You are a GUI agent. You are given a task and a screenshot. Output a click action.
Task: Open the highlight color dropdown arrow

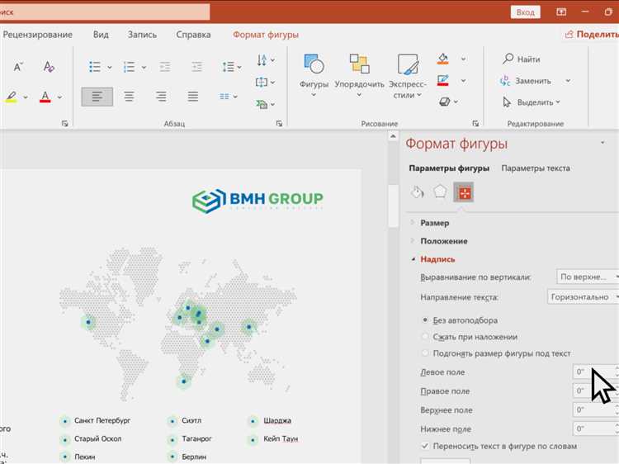pos(26,97)
